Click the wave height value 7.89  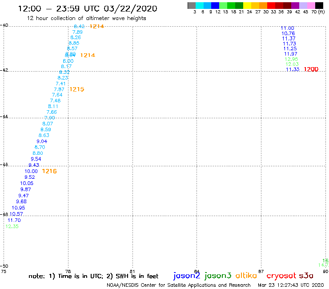77,32
